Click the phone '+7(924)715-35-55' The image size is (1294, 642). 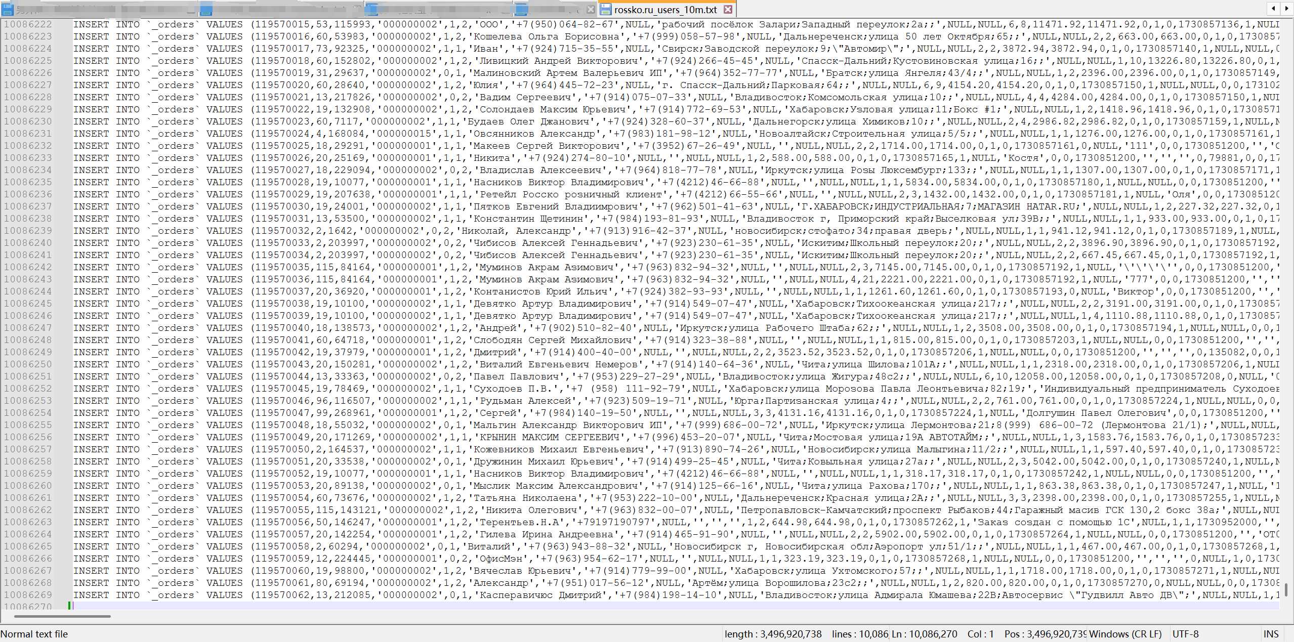tap(564, 49)
